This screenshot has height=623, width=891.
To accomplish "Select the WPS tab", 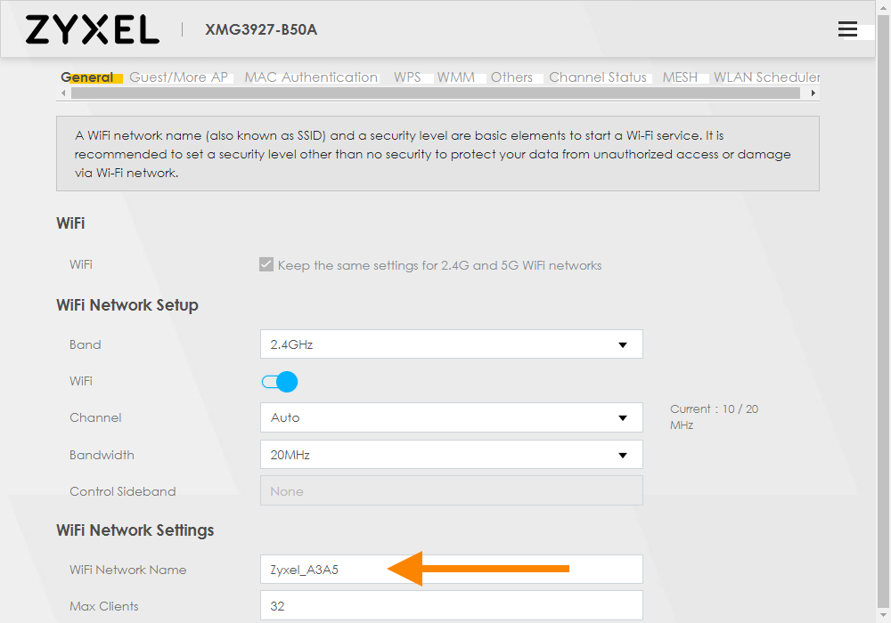I will (x=405, y=77).
